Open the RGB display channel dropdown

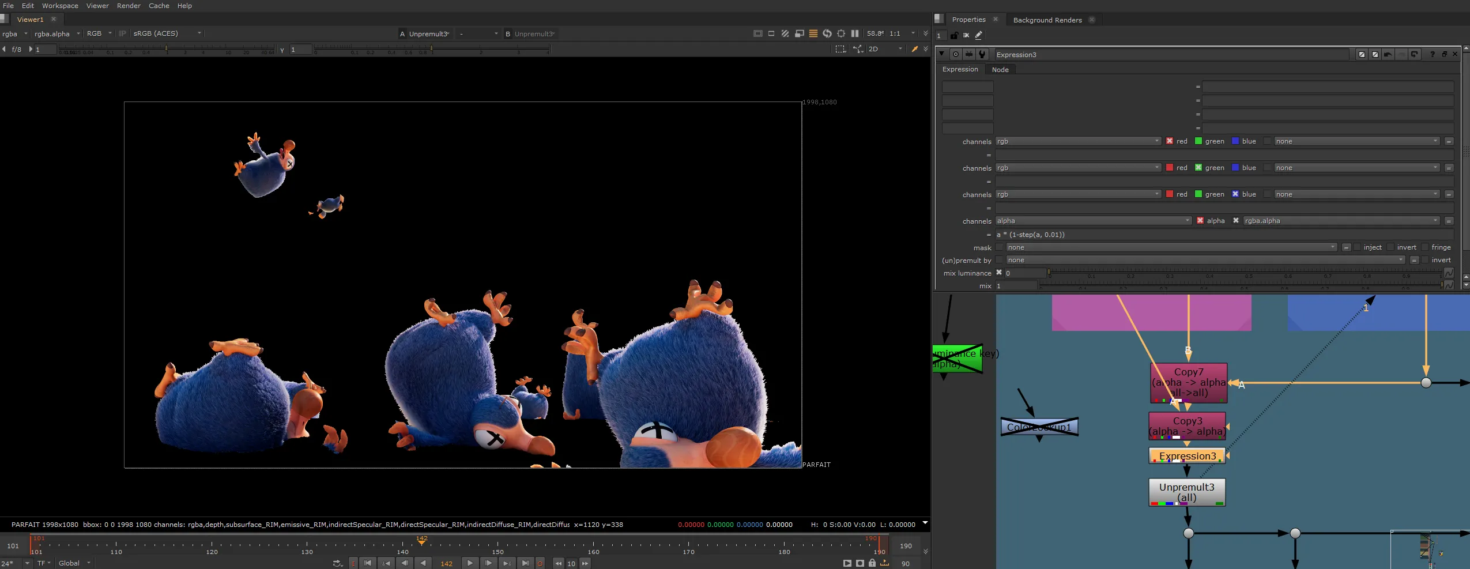pyautogui.click(x=99, y=33)
